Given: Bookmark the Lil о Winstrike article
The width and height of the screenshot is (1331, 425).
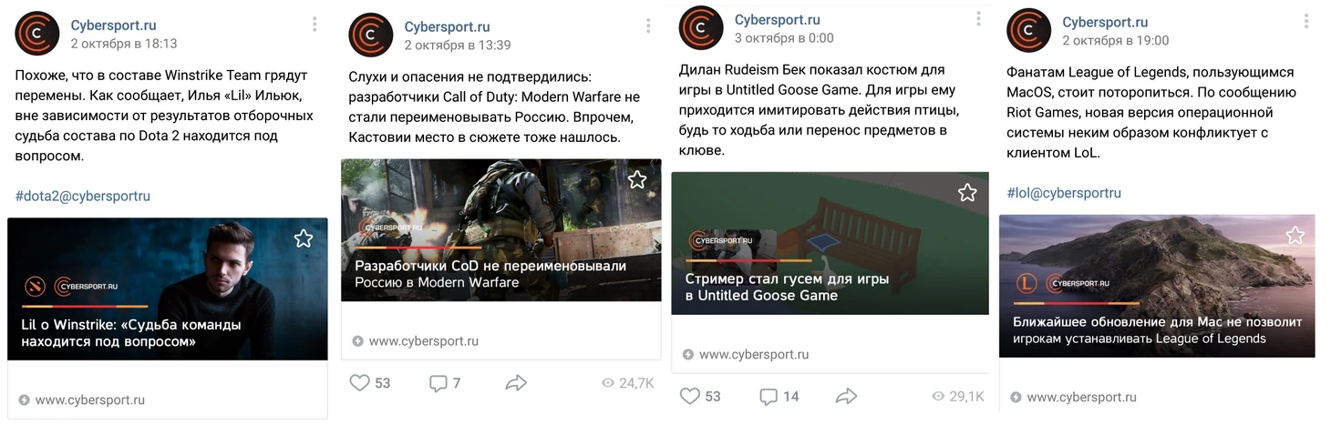Looking at the screenshot, I should pyautogui.click(x=304, y=238).
